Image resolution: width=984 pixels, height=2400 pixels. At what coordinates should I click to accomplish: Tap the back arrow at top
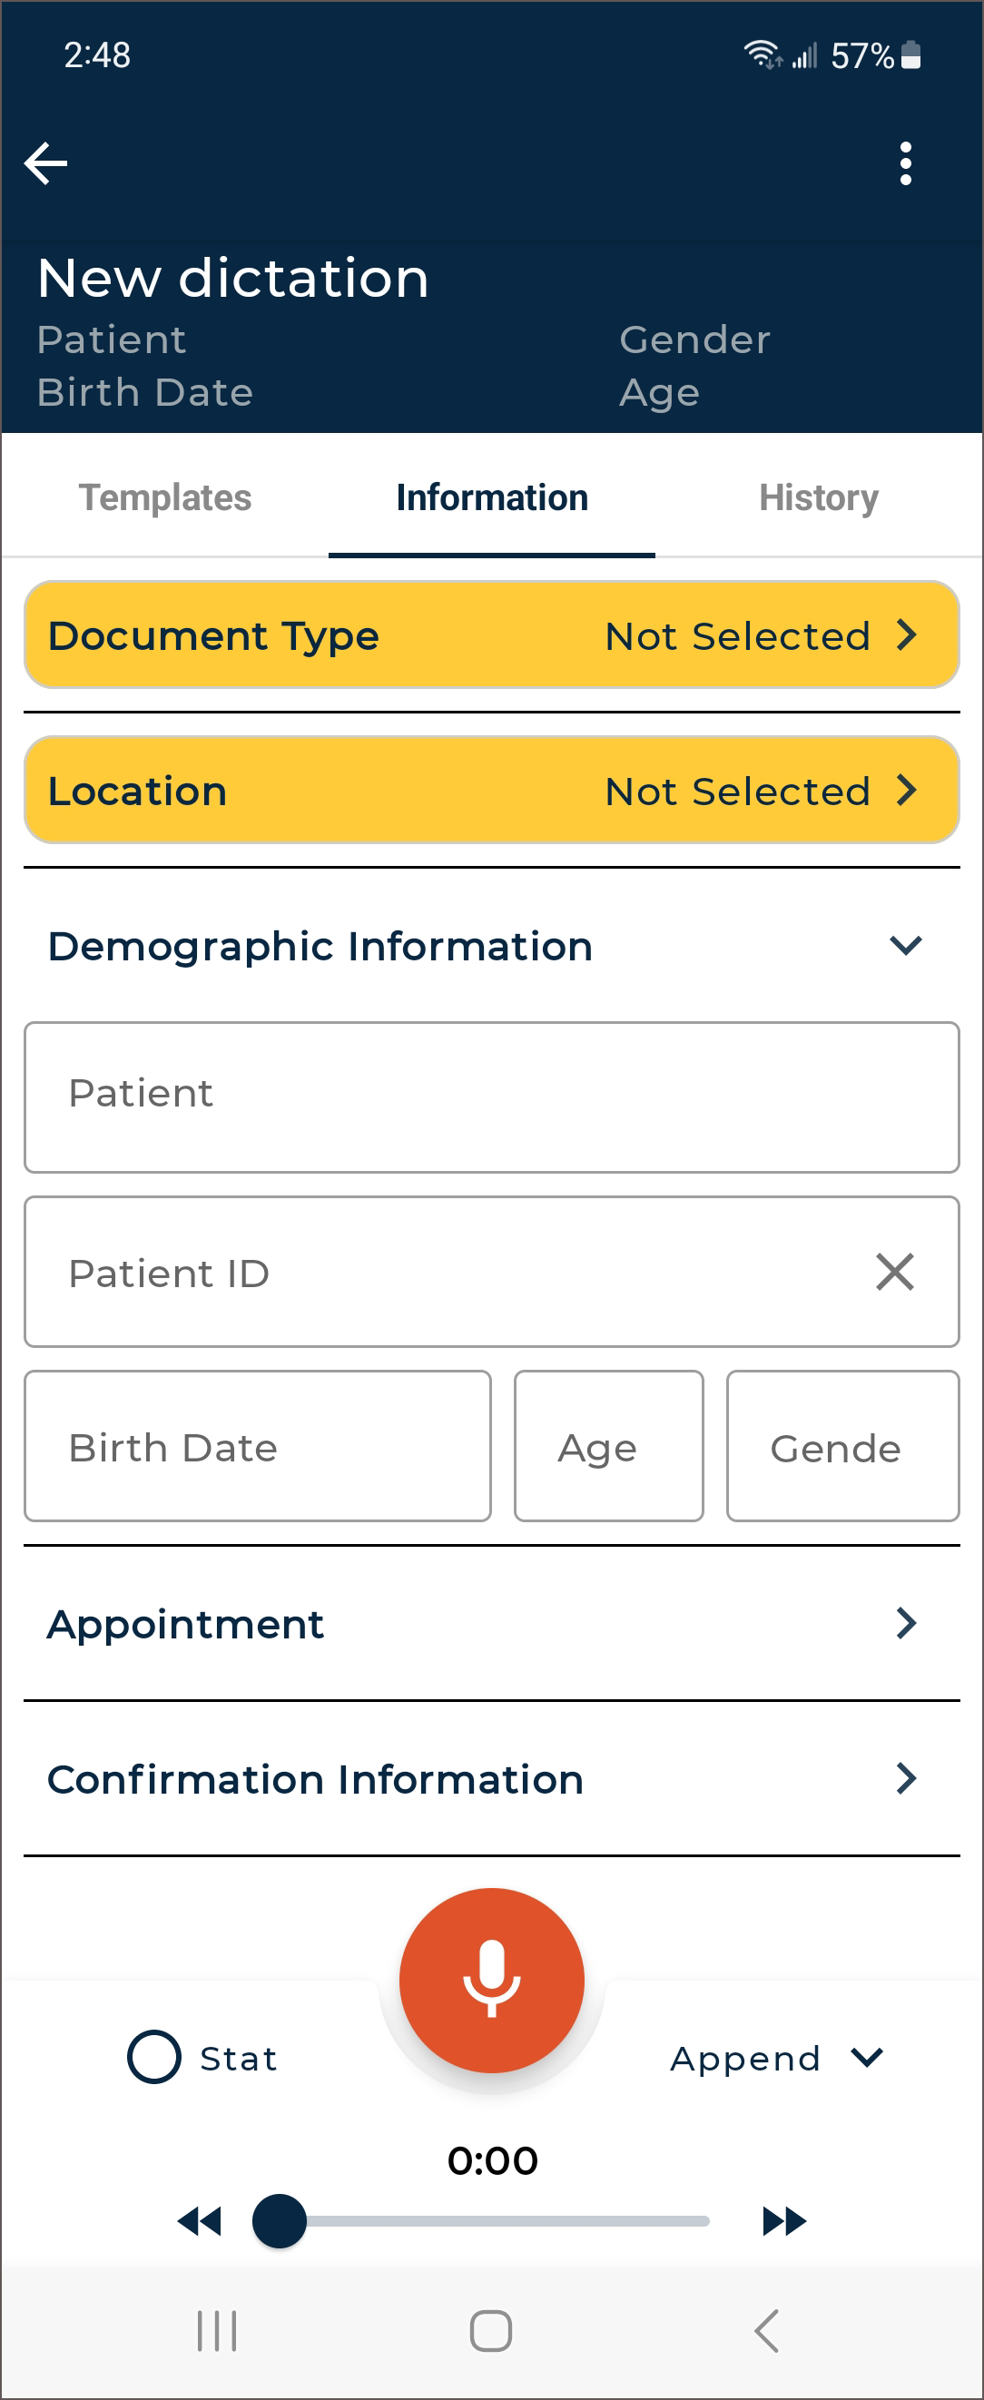tap(45, 164)
